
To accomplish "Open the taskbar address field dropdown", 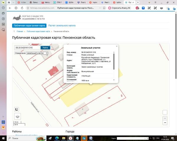I will coord(145,138).
